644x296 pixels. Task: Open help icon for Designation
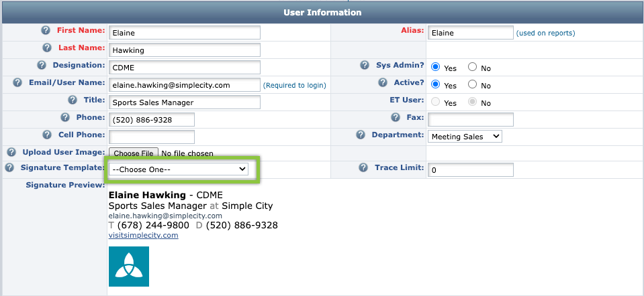click(42, 65)
